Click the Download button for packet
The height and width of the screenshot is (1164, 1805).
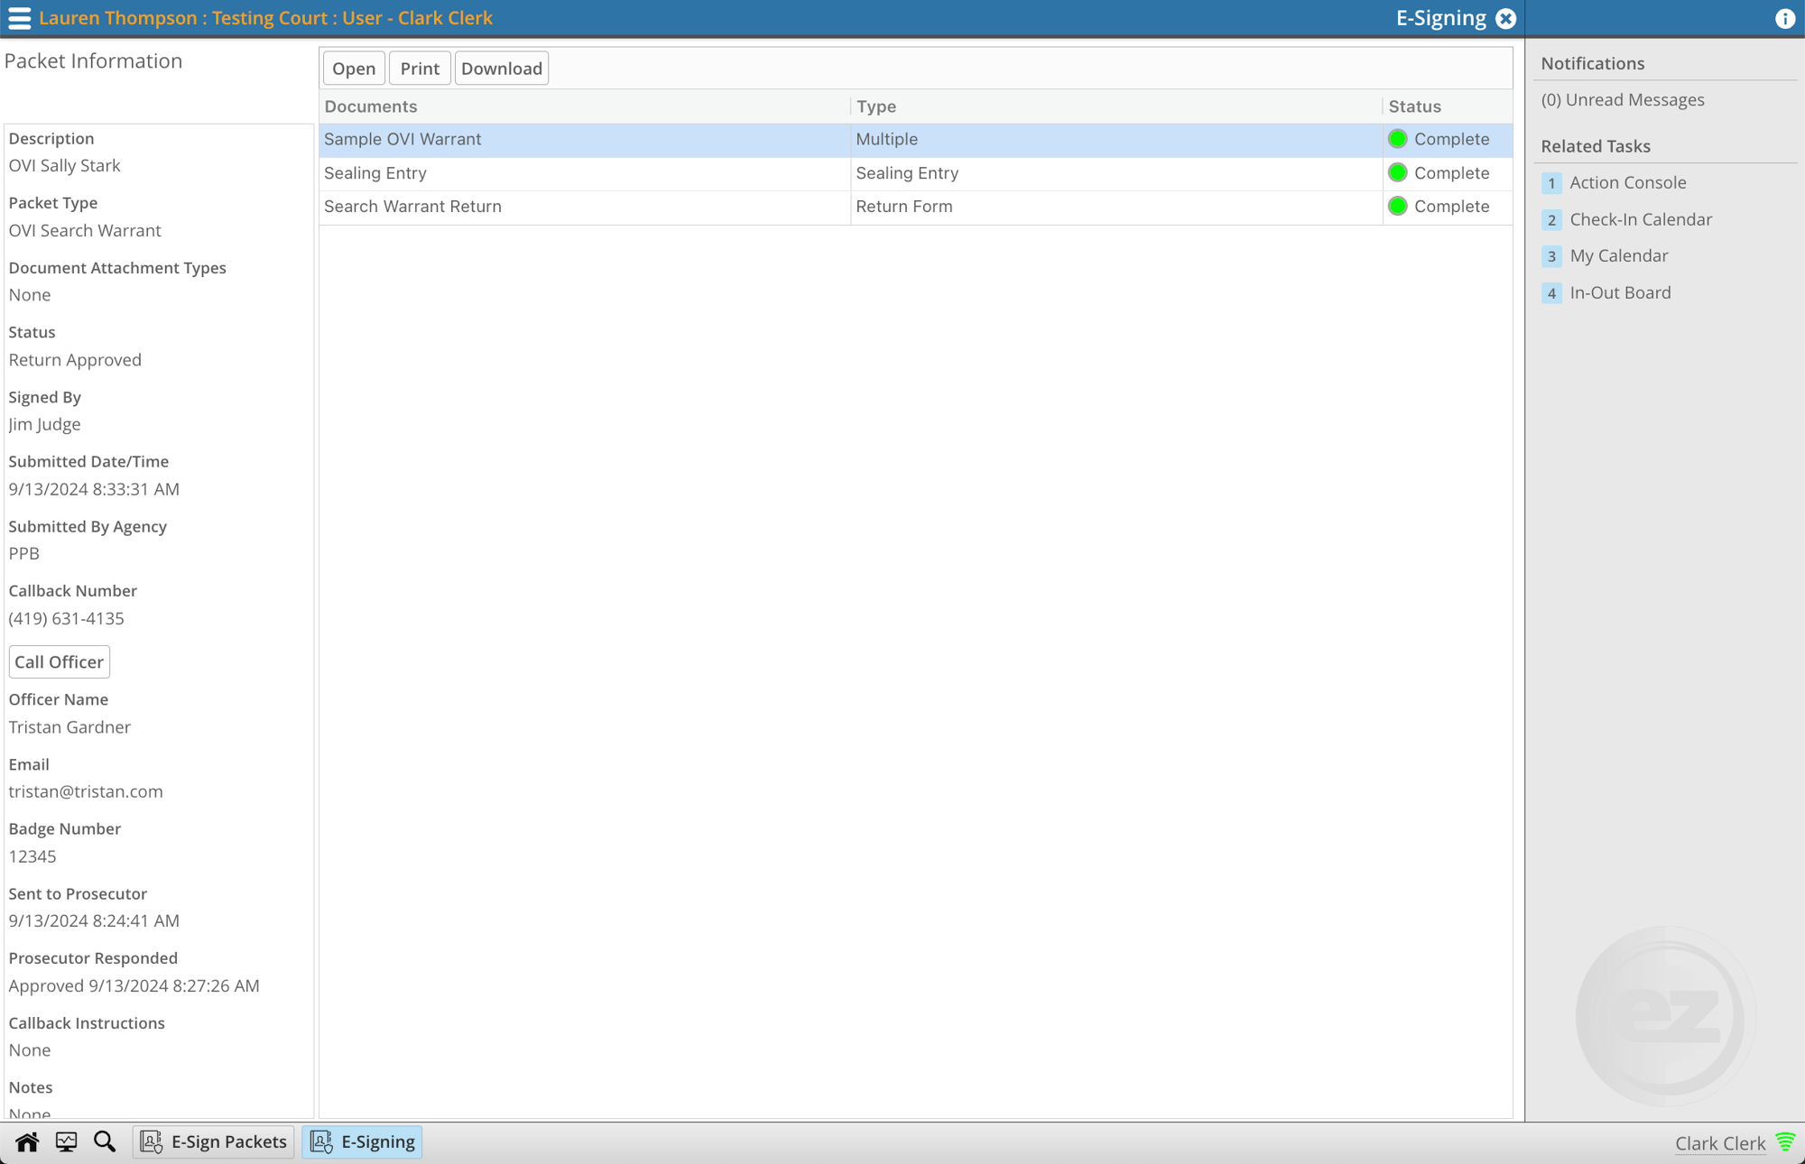pos(501,69)
